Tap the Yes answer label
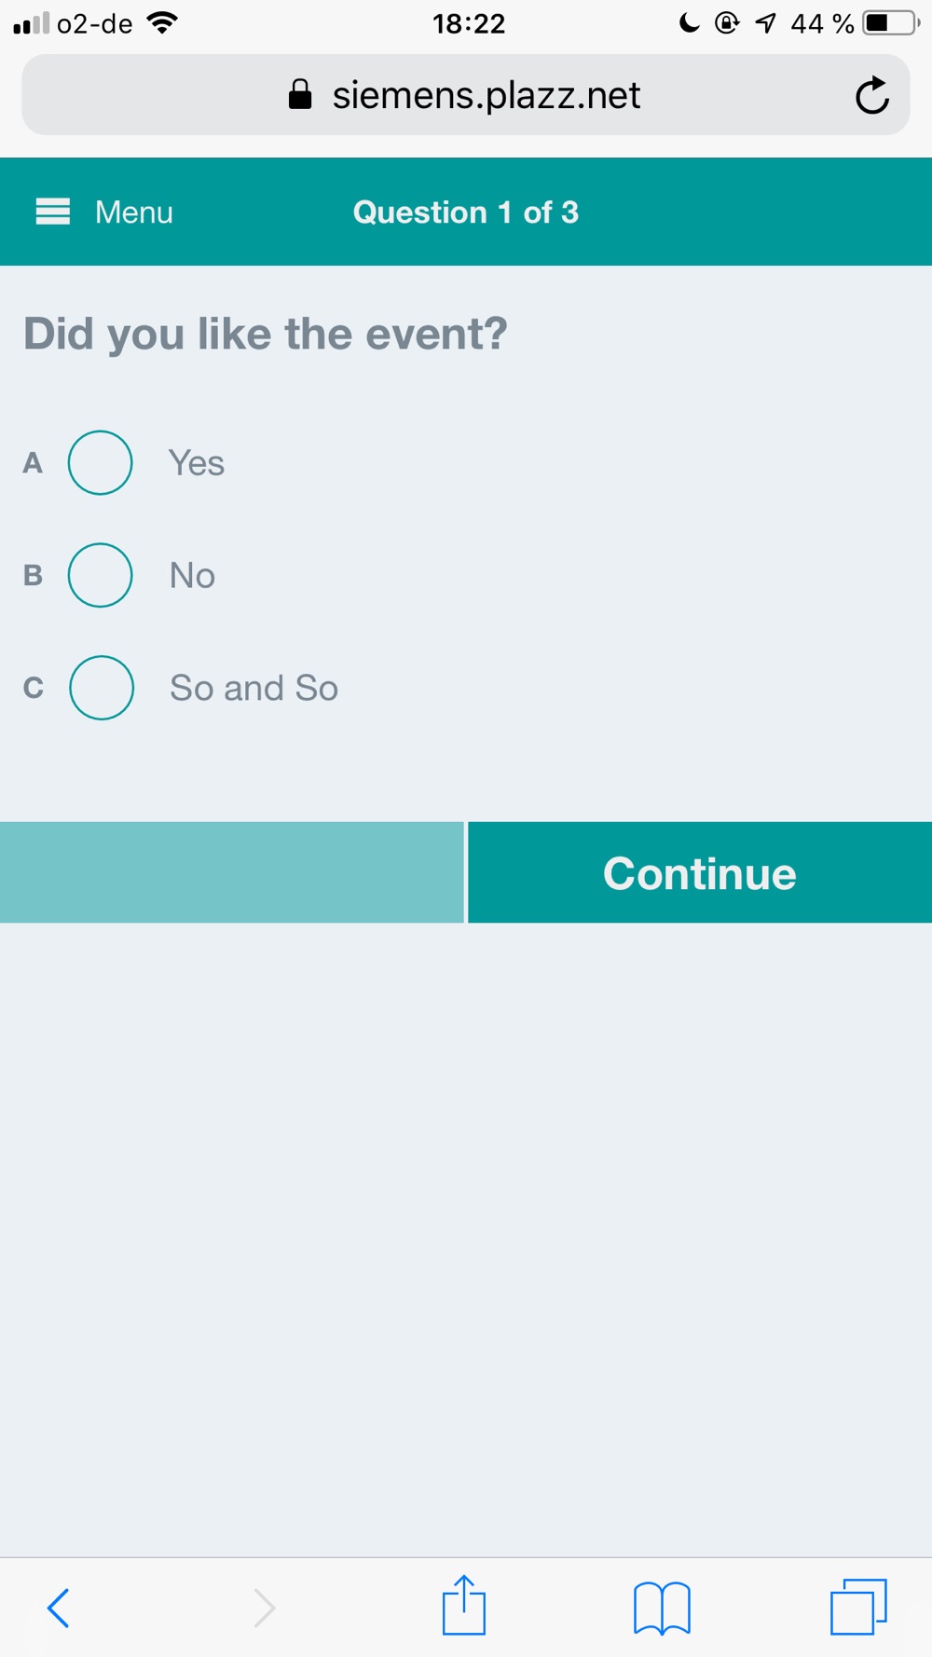The height and width of the screenshot is (1657, 932). point(197,463)
